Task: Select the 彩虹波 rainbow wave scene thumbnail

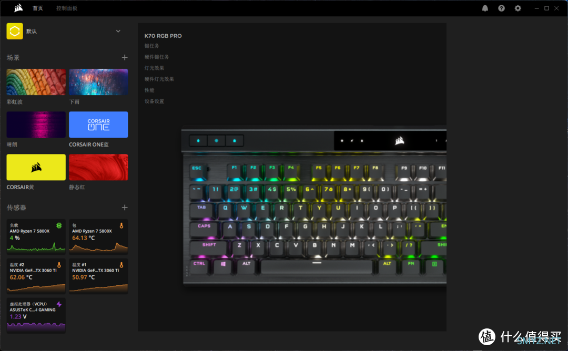Action: [x=36, y=82]
